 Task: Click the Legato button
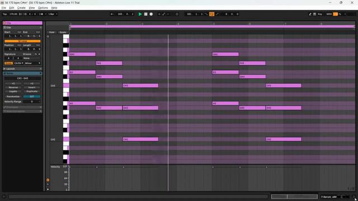(x=13, y=92)
